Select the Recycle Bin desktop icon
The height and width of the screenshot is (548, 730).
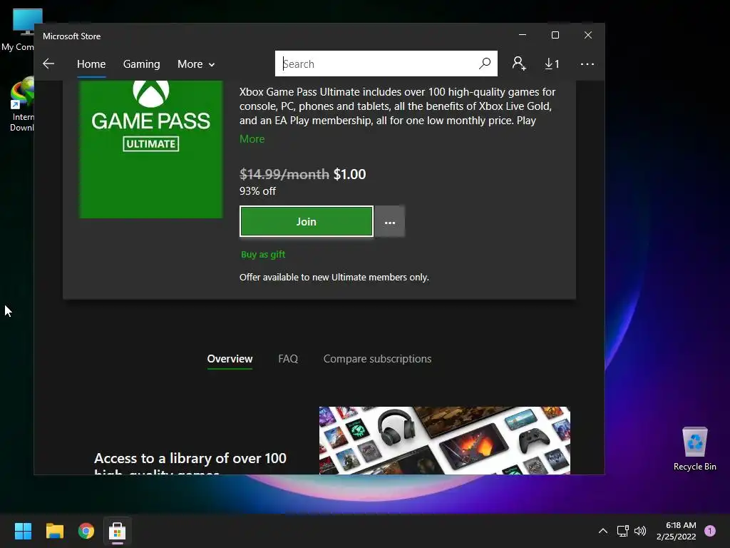pos(694,449)
